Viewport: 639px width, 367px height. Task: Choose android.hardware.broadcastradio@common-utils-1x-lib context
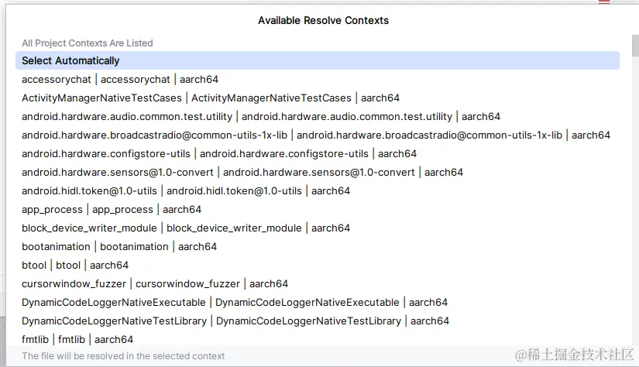point(316,135)
